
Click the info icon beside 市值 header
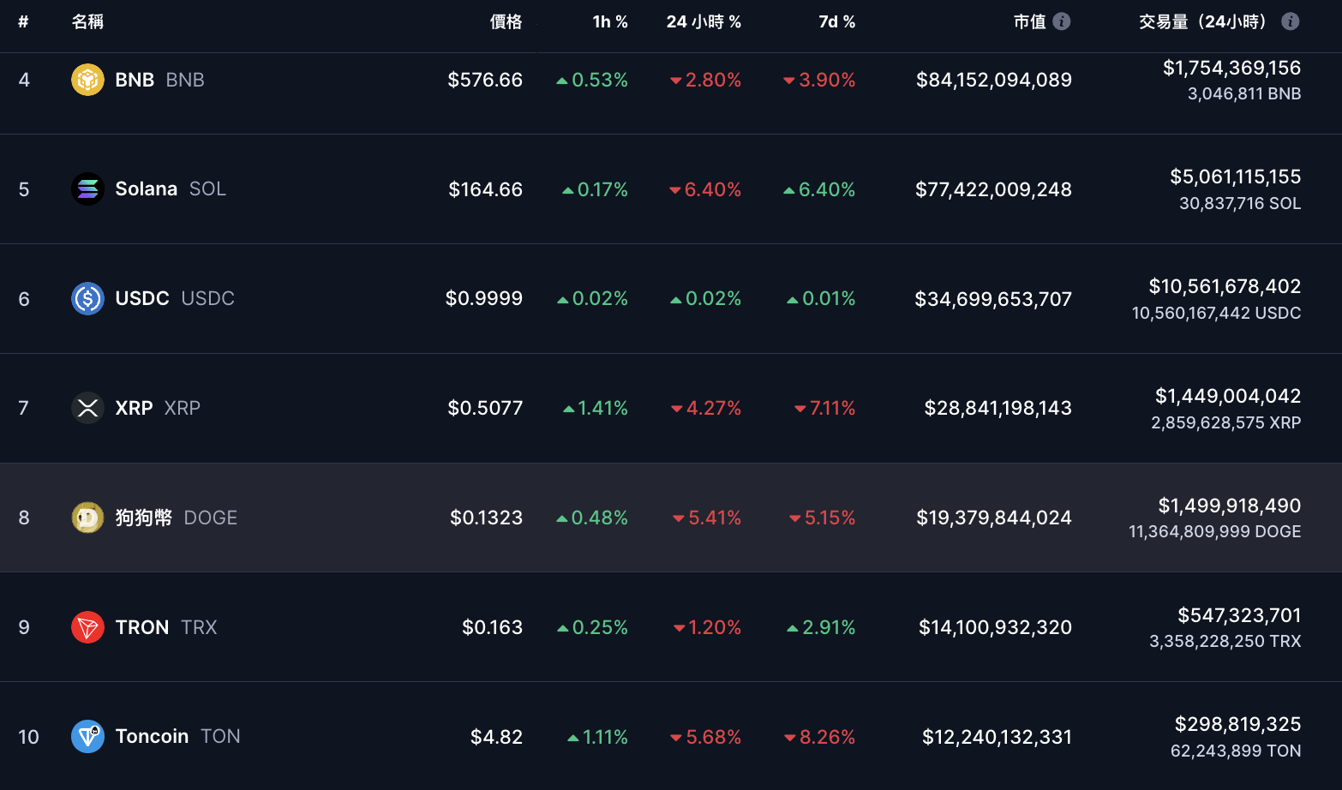click(x=1062, y=21)
